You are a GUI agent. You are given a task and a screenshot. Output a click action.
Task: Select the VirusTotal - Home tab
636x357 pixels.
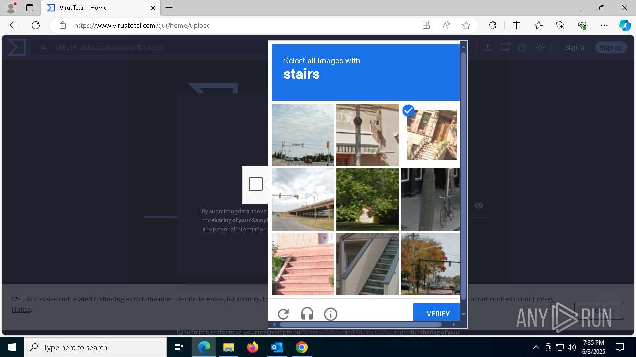(101, 8)
